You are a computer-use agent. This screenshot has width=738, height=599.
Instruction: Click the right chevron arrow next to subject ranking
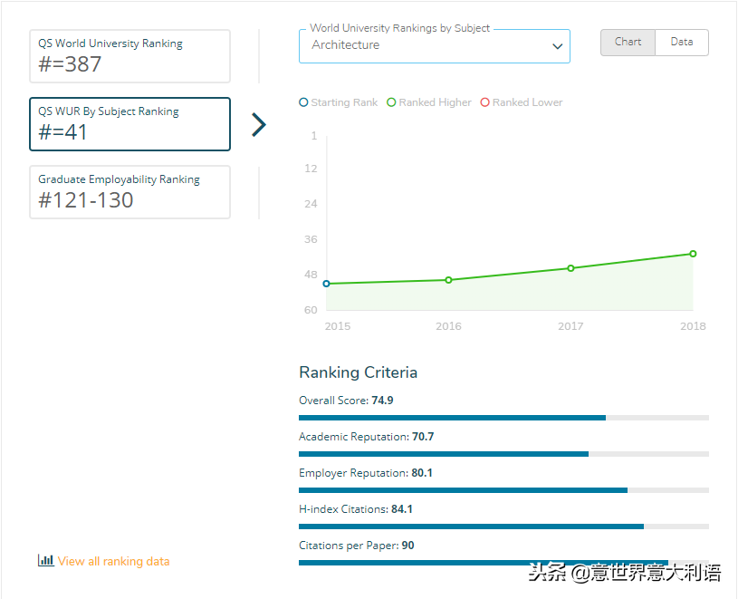pyautogui.click(x=259, y=124)
